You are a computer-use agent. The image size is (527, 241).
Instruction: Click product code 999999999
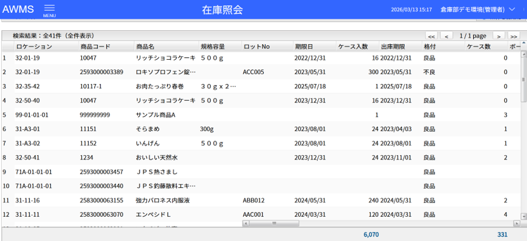95,115
